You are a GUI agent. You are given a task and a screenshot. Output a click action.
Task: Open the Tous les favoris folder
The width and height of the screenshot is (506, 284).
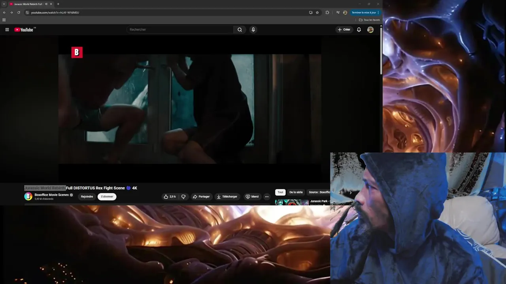370,20
